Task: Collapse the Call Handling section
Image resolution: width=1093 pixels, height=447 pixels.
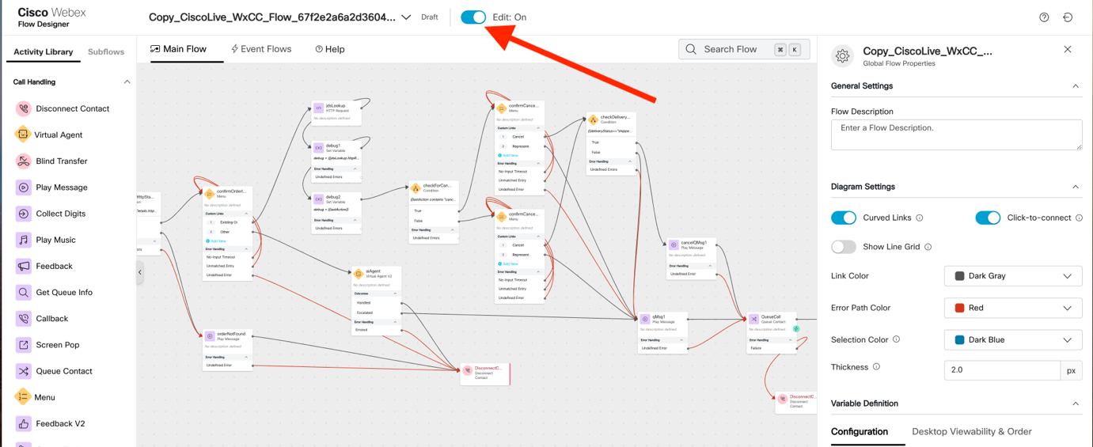Action: click(x=127, y=82)
